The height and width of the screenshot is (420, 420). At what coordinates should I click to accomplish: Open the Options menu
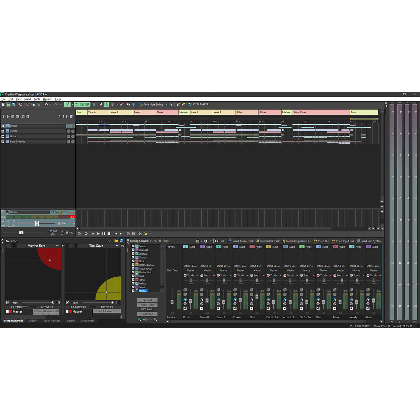(x=47, y=99)
